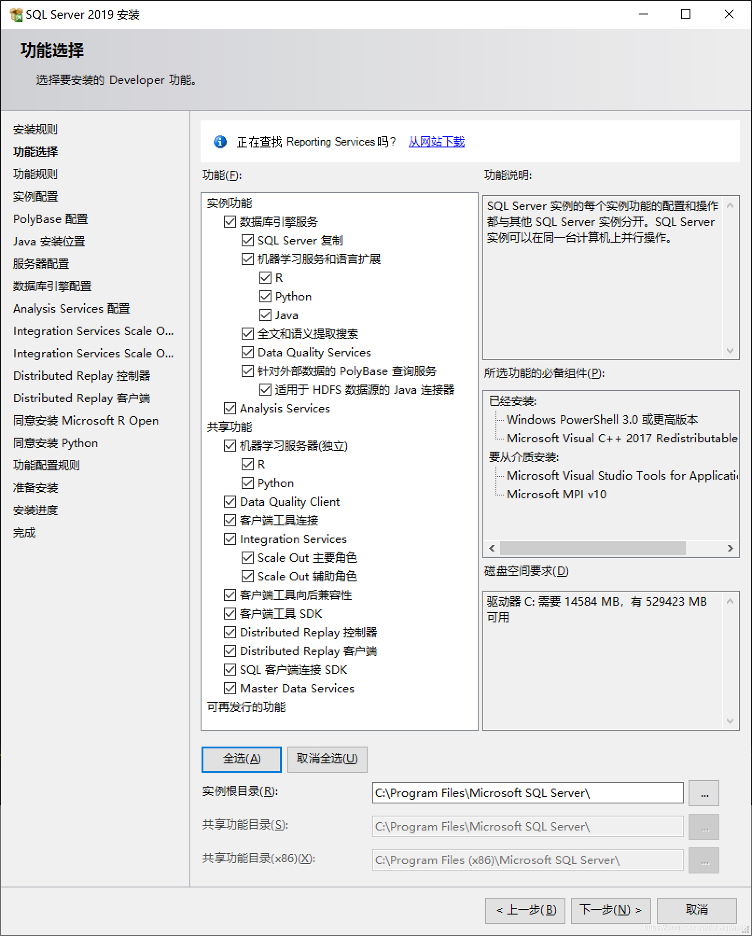Screen dimensions: 752x936
Task: Toggle Data Quality Services checkbox
Action: click(248, 352)
